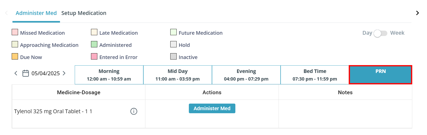
Task: Select the PRN tab
Action: click(380, 75)
